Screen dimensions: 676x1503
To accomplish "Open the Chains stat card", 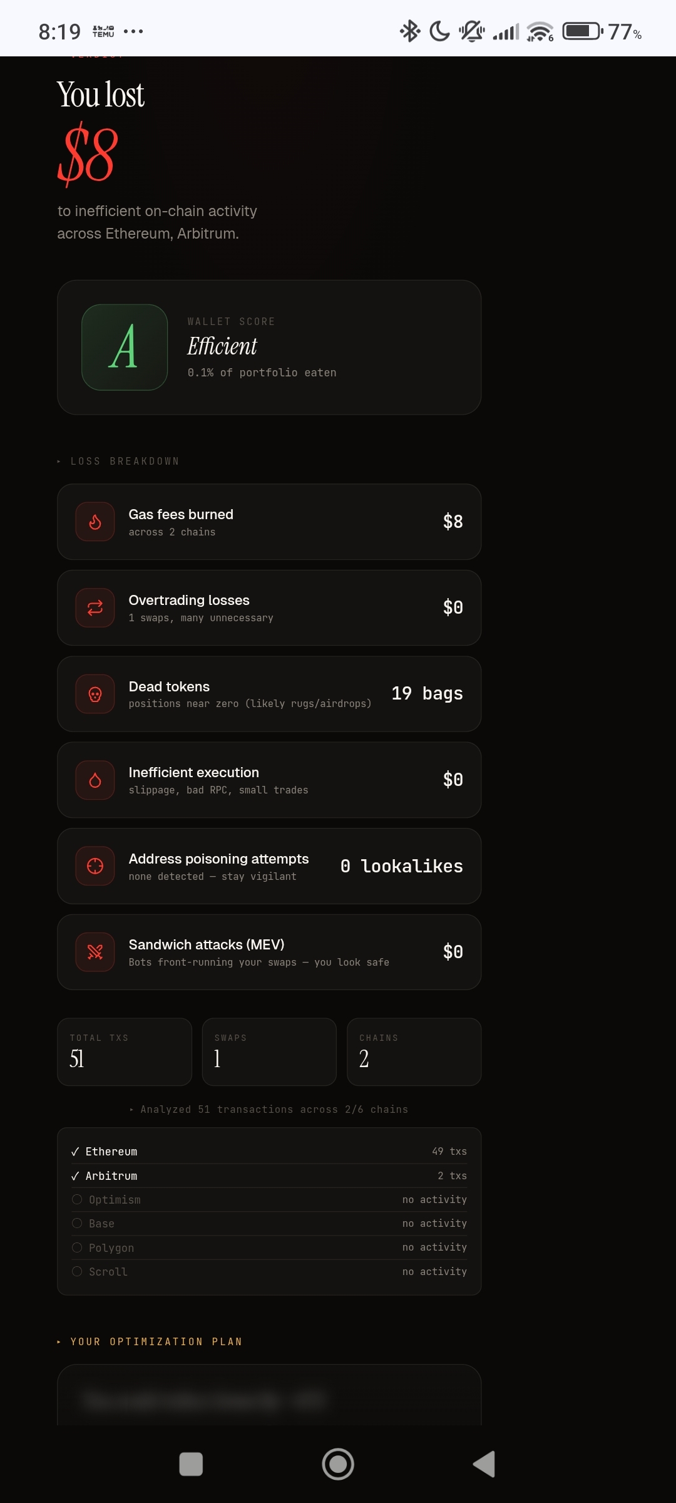I will click(x=414, y=1052).
